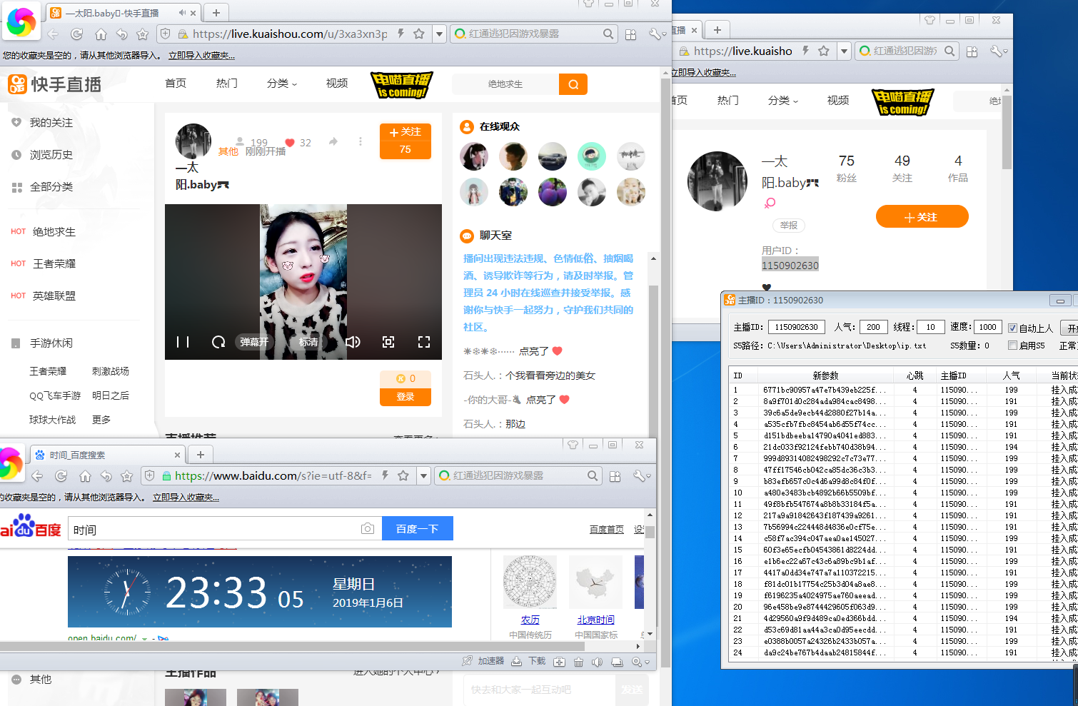Click search magnifier in right kuaishou window toolbar
1078x706 pixels.
[x=949, y=51]
